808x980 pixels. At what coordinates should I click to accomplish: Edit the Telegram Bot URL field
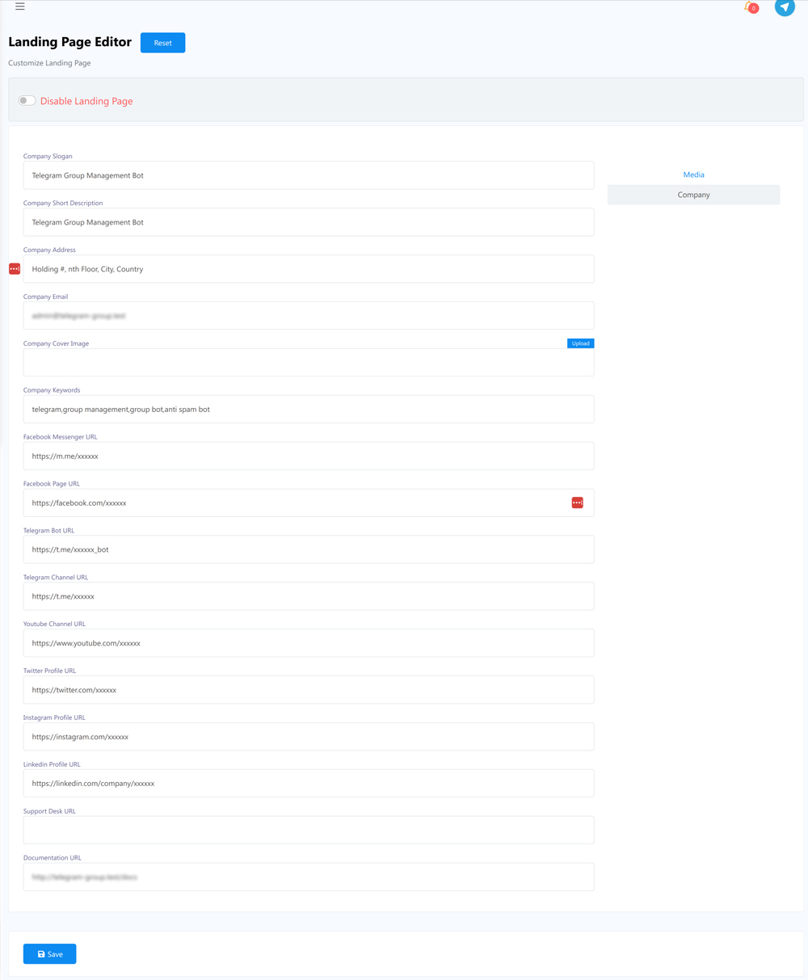coord(309,549)
